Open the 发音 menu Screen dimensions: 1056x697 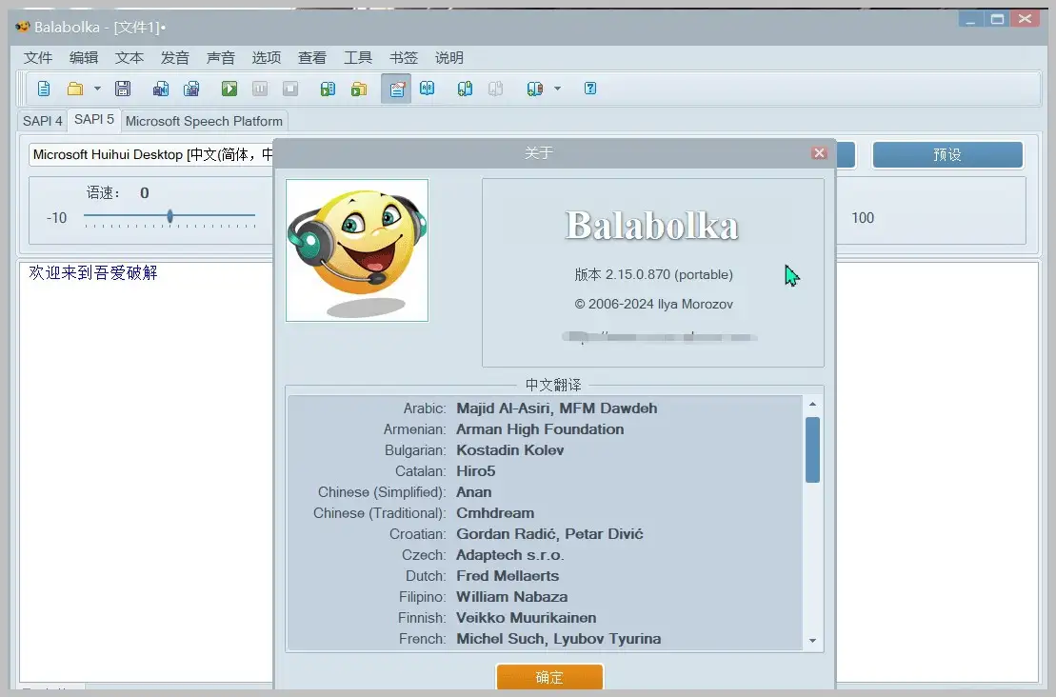(x=175, y=58)
